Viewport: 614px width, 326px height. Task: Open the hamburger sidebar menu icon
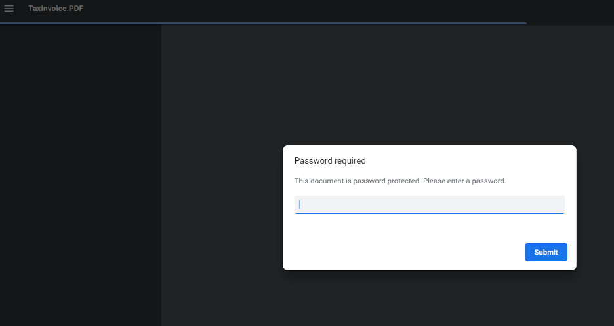click(9, 9)
